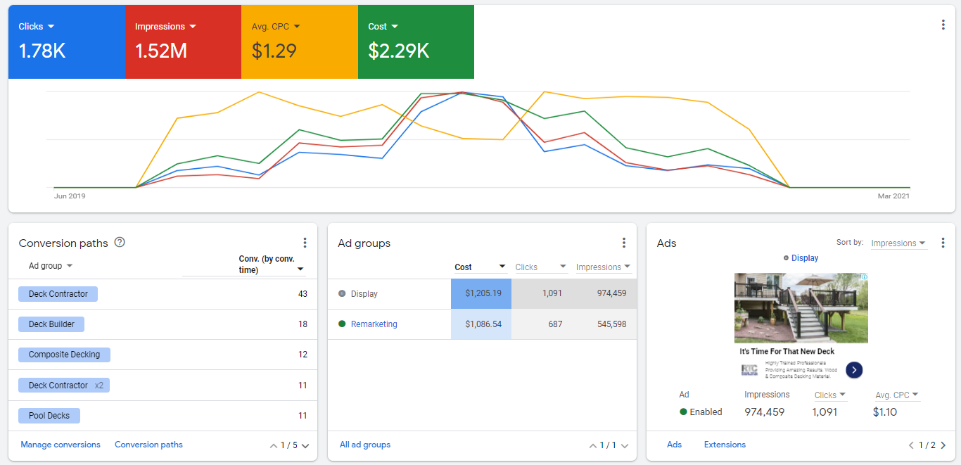Click the Manage conversions link

pyautogui.click(x=61, y=445)
